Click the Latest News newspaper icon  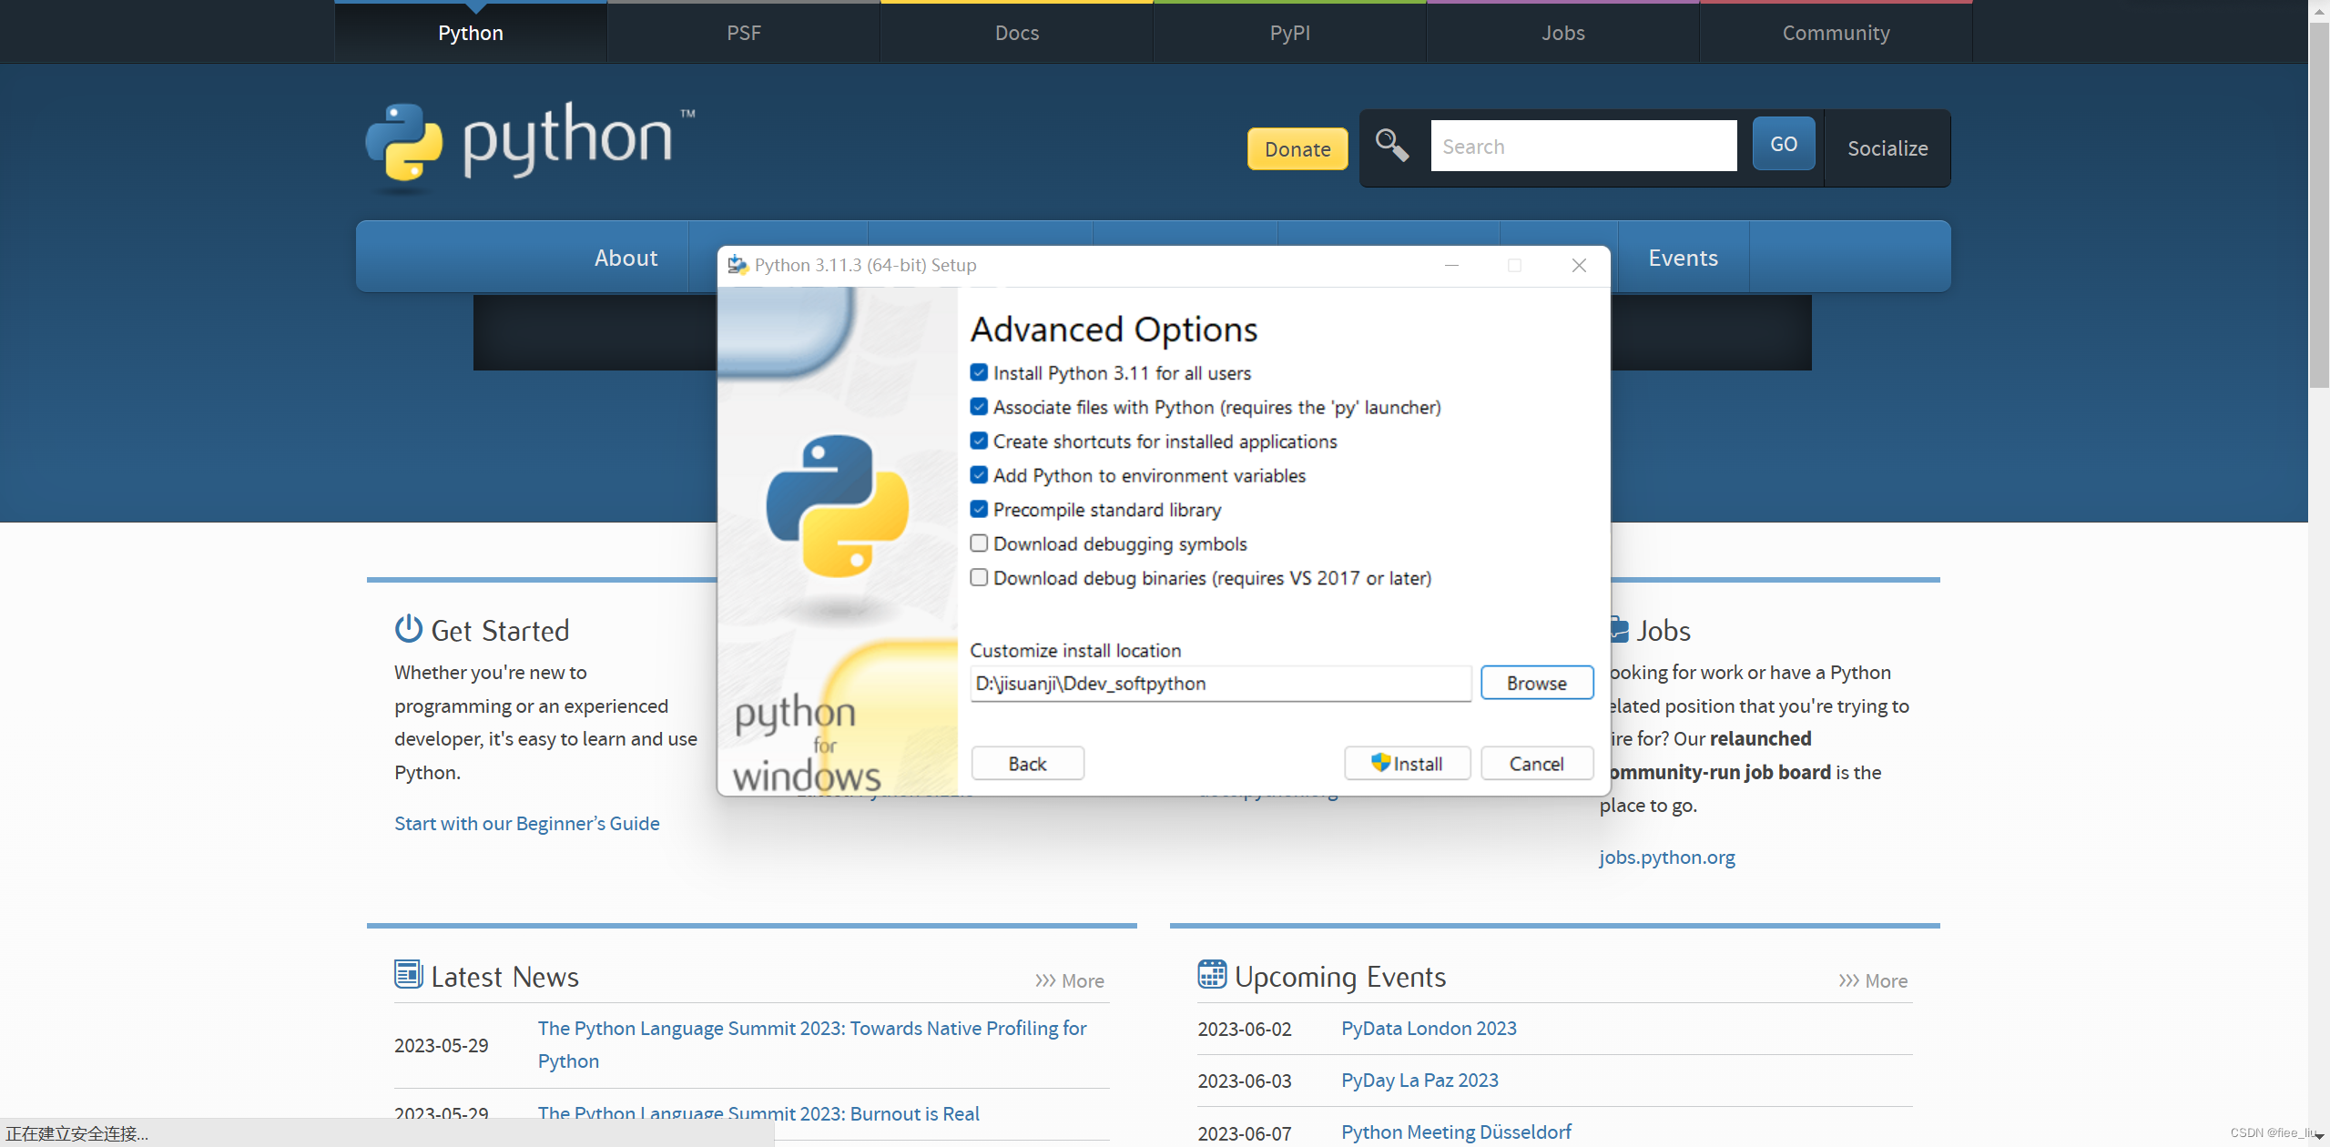pos(408,974)
